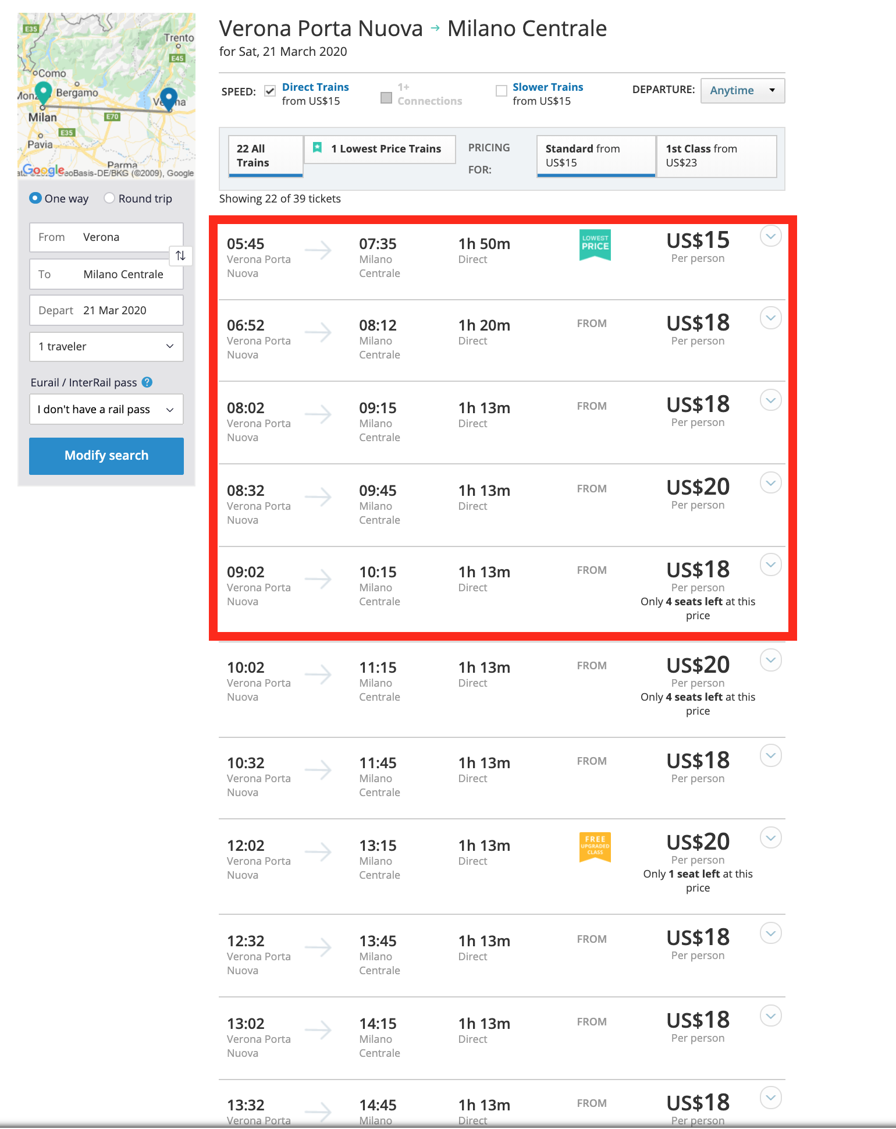Click the Free Upgraded Class badge on 12:02 train

pyautogui.click(x=595, y=847)
